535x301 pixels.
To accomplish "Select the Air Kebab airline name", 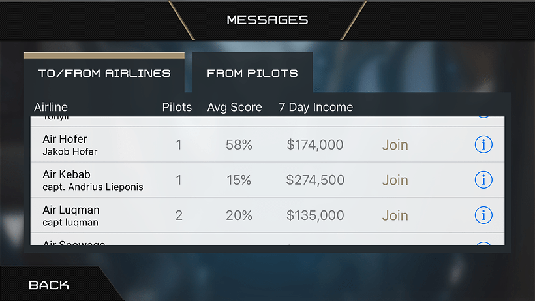I will (x=67, y=174).
